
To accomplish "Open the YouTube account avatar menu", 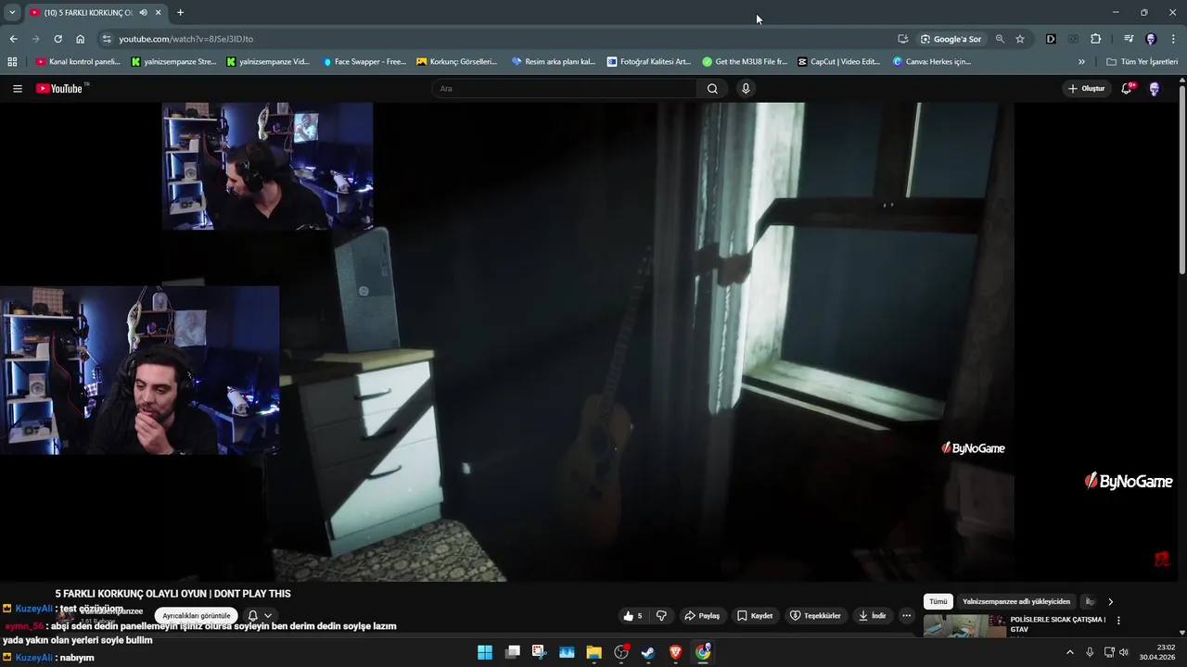I will [x=1155, y=89].
